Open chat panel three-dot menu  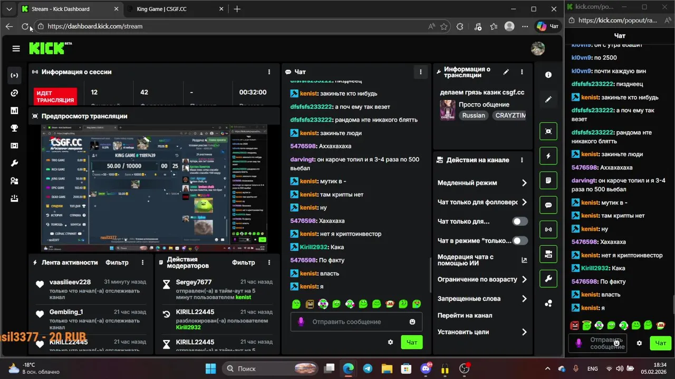(420, 72)
